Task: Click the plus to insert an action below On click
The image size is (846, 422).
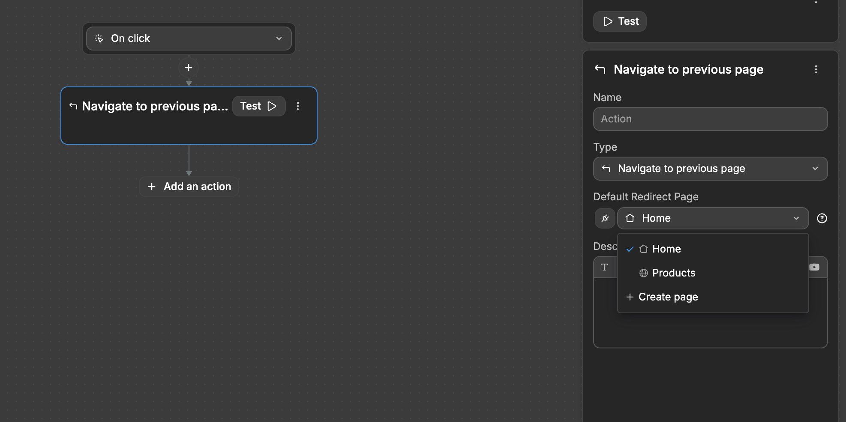Action: [x=189, y=67]
